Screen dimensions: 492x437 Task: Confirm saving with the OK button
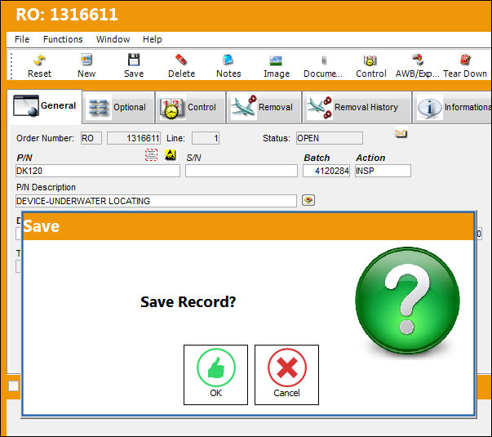[216, 375]
